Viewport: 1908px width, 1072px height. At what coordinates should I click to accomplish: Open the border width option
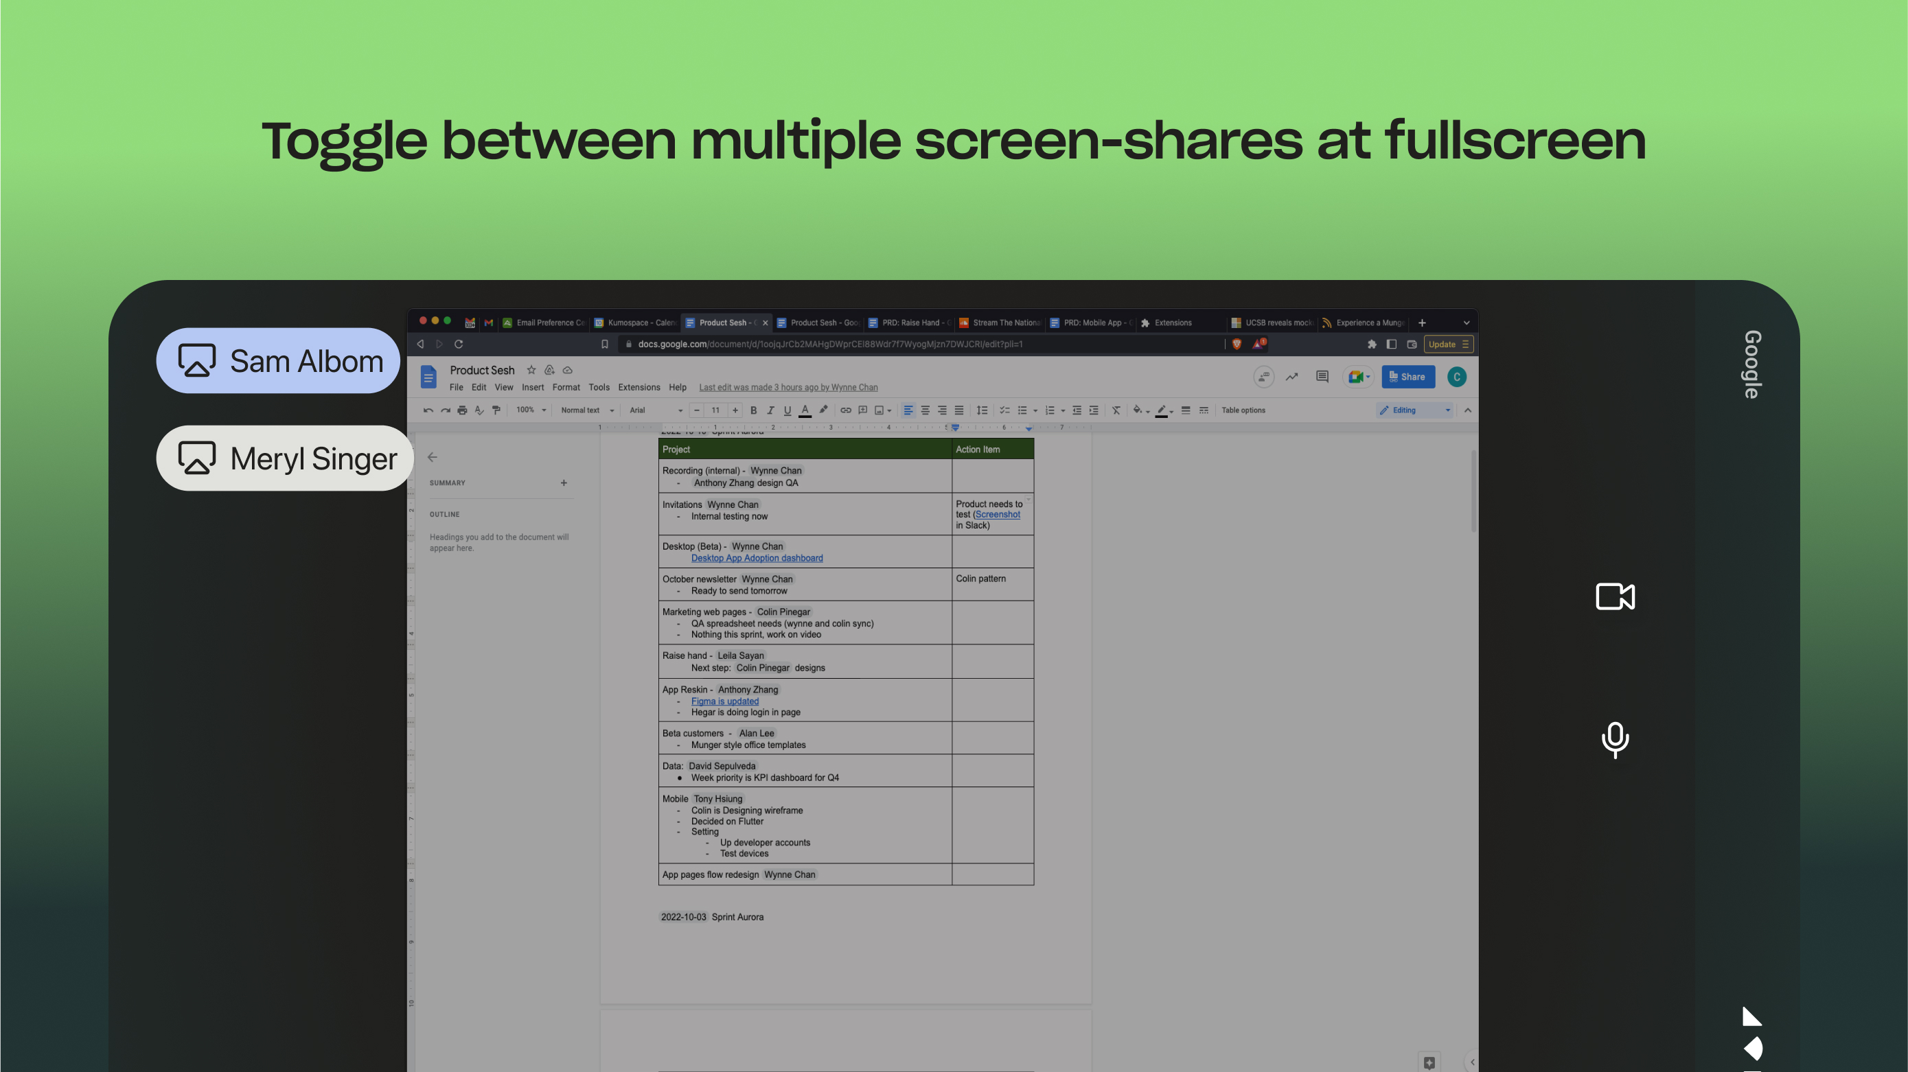(1186, 410)
